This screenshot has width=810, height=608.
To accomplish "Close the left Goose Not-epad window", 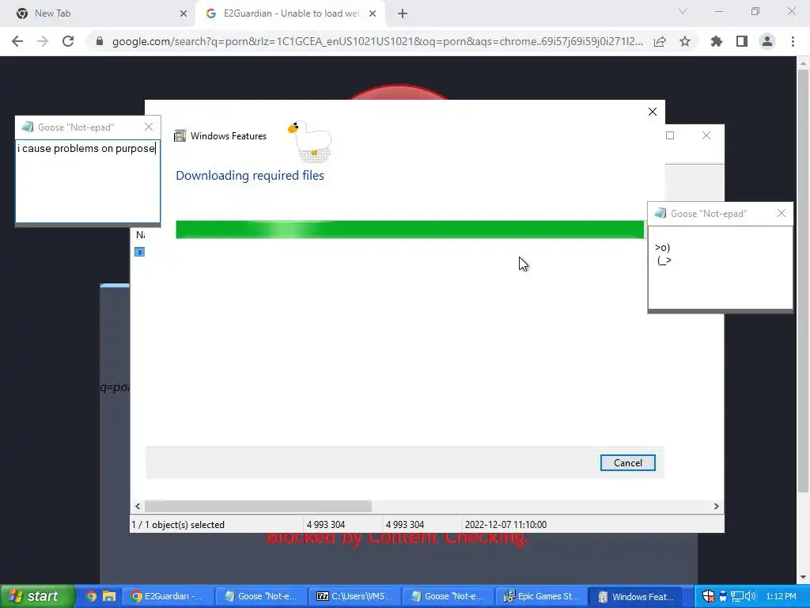I will click(149, 127).
